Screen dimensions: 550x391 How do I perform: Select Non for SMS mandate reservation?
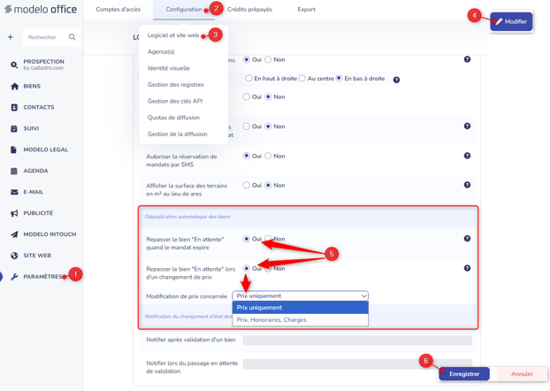coord(268,156)
